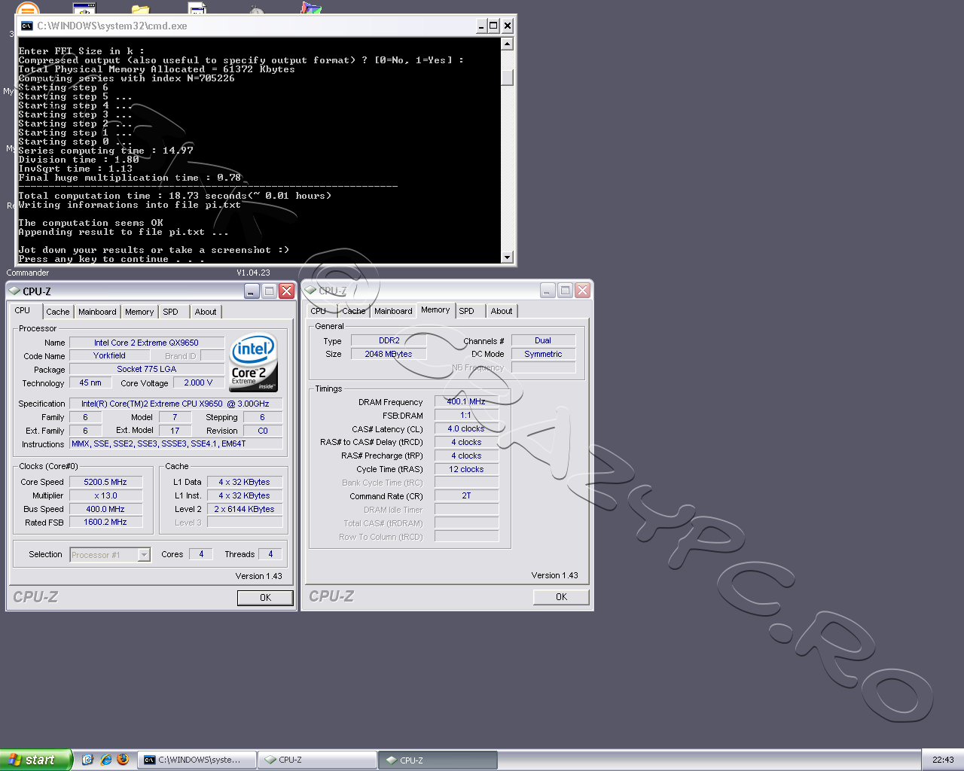Click OK in the CPU-Z Memory timings window
The image size is (964, 771).
pyautogui.click(x=561, y=597)
